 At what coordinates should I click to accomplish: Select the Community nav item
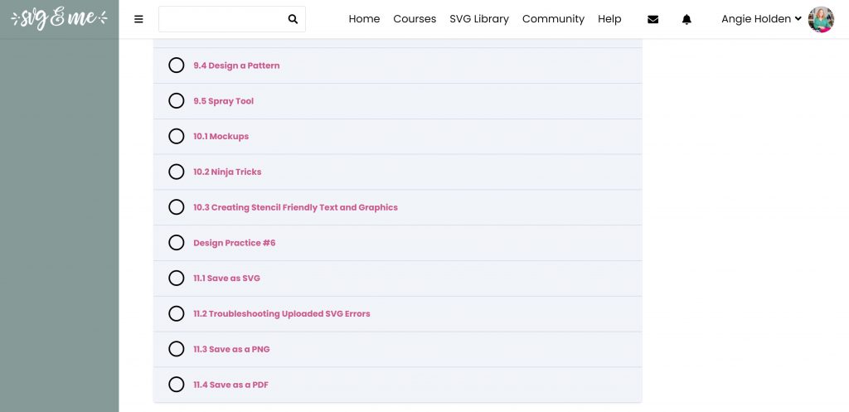[553, 19]
